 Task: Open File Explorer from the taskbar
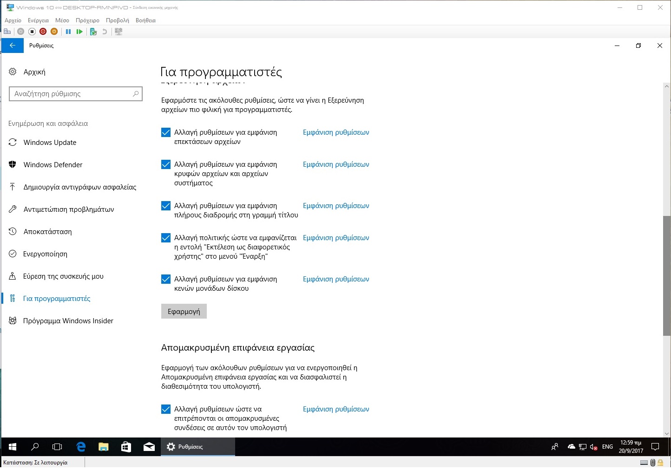103,447
